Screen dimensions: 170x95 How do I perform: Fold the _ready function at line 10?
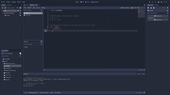pos(49,27)
